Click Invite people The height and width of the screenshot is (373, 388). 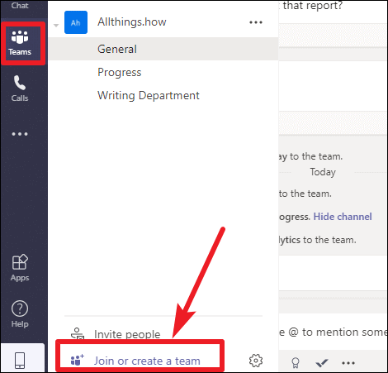point(127,334)
